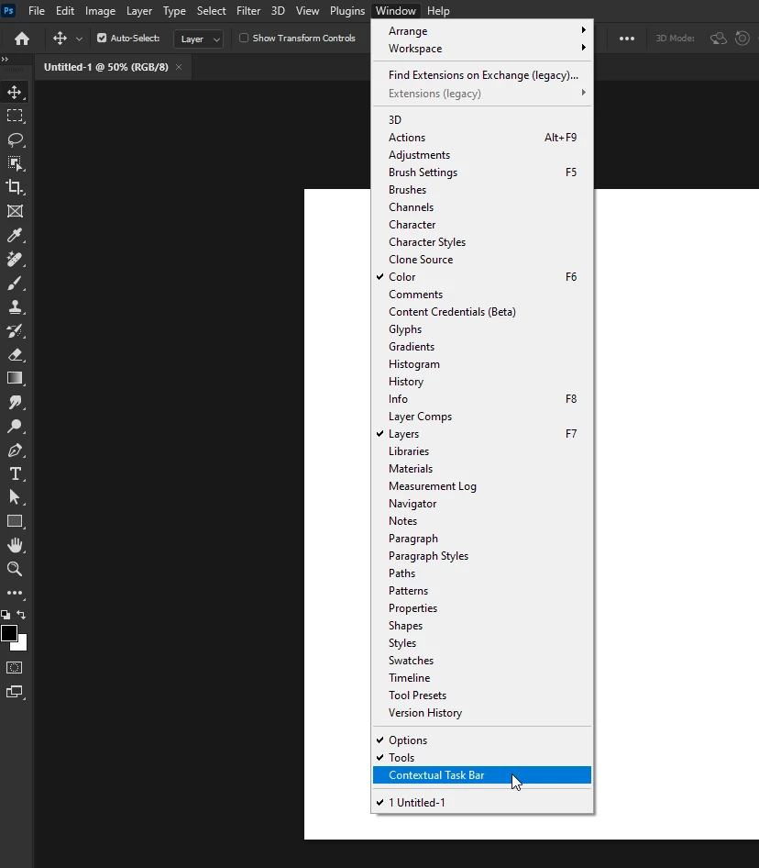Expand the collapsed toolbox double arrows
The image size is (759, 868).
coord(5,59)
